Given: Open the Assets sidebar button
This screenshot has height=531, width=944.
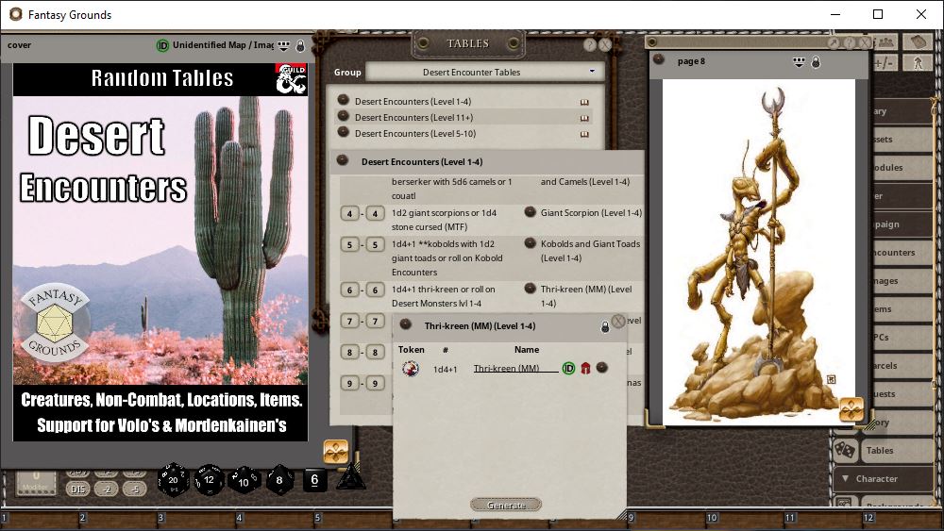Looking at the screenshot, I should pyautogui.click(x=902, y=140).
